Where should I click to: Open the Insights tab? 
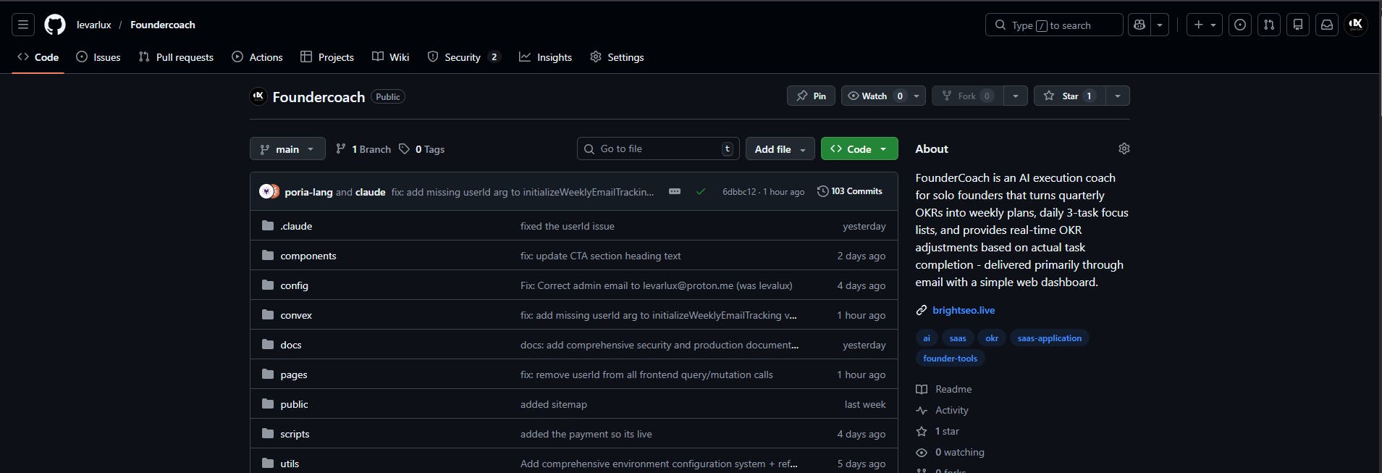point(545,57)
